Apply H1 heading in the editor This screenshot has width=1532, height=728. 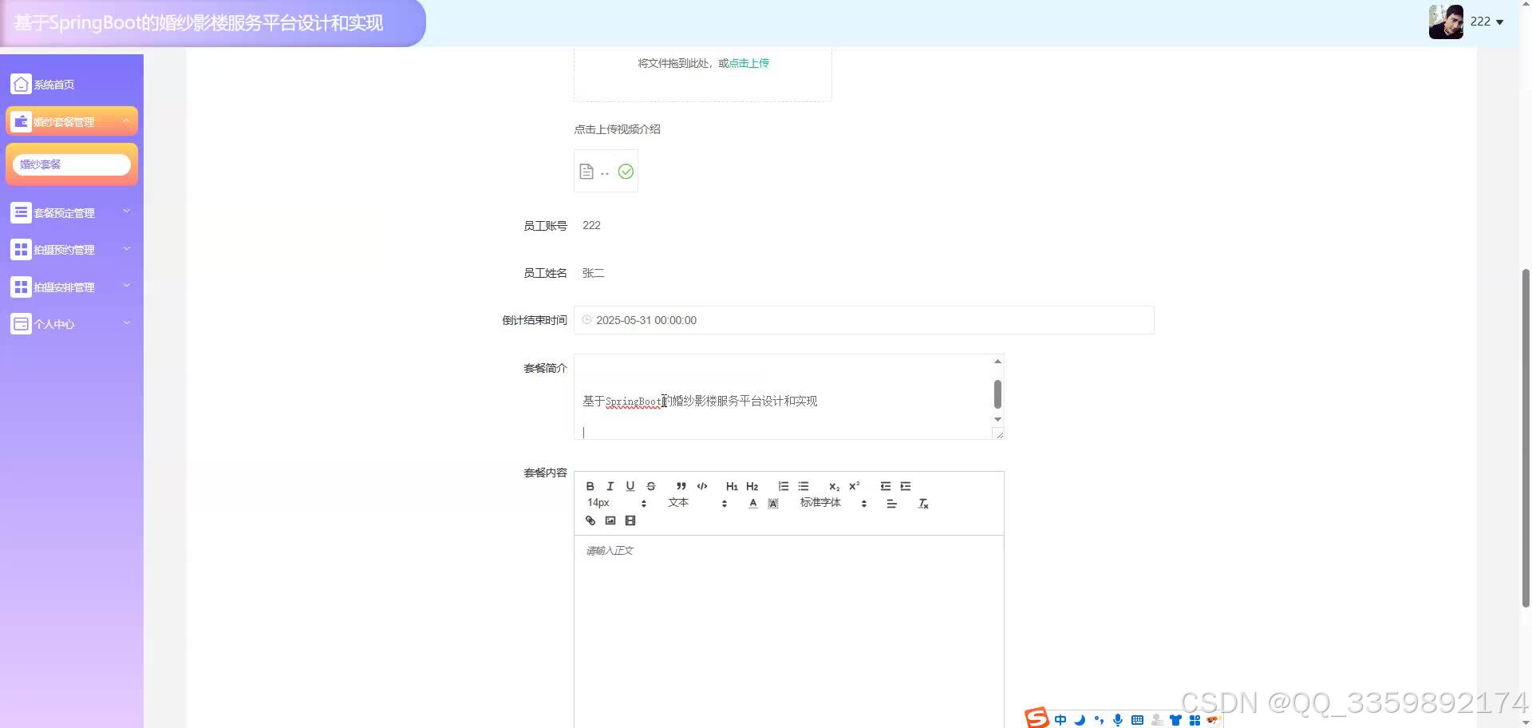coord(731,485)
